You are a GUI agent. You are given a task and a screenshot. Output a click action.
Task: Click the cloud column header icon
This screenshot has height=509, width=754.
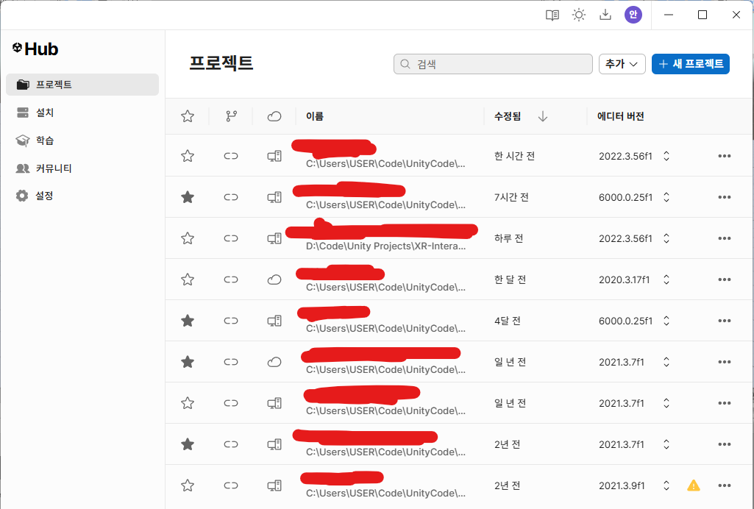[x=274, y=116]
